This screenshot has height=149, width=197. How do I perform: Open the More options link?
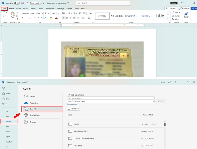coord(72,104)
